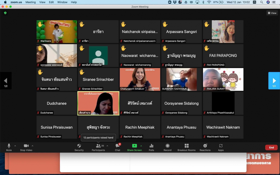280x175 pixels.
Task: Open the Security shield icon
Action: 79,146
